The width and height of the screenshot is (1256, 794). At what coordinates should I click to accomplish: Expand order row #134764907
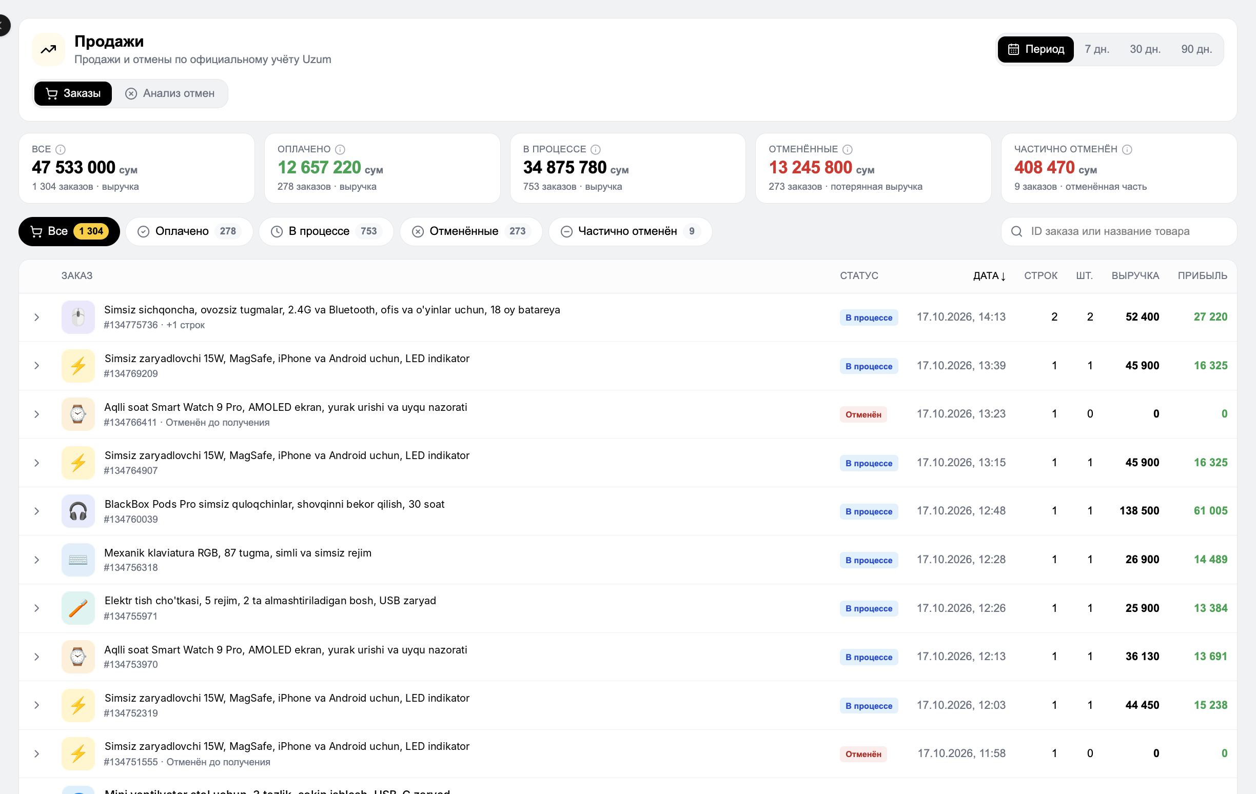point(36,463)
